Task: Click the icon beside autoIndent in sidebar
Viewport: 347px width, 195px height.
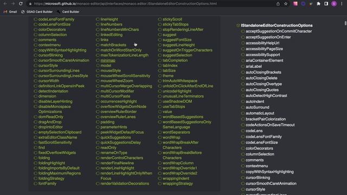Action: [243, 101]
